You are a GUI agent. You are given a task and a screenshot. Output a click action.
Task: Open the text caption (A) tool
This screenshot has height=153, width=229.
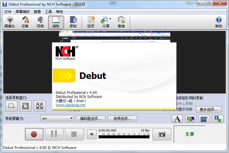(x=177, y=119)
